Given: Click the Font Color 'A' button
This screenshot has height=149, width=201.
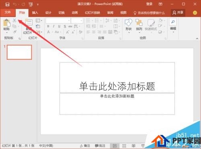Looking at the screenshot, I should 48,32.
